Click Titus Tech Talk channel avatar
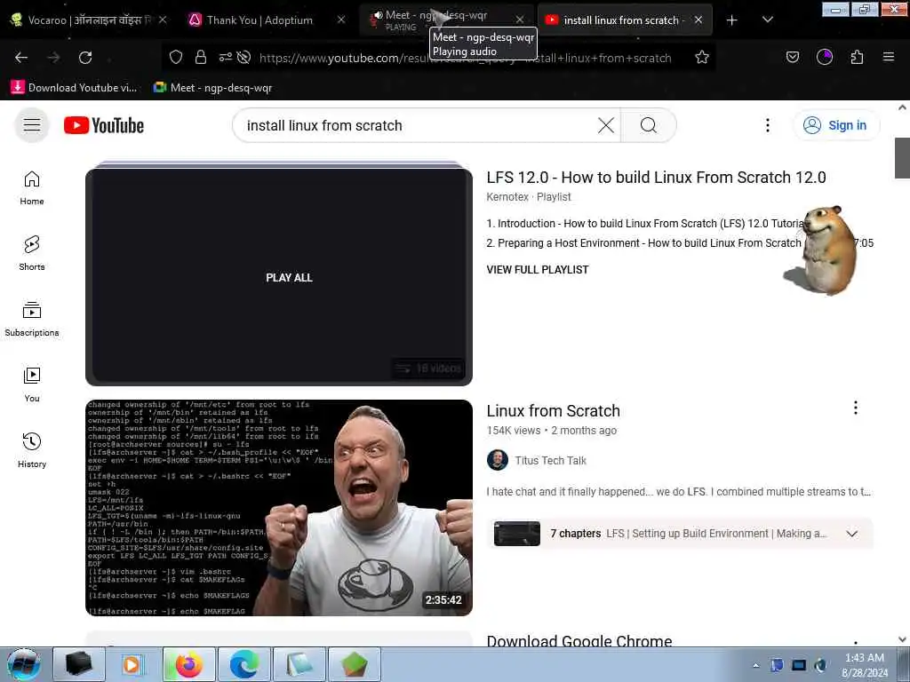 coord(498,460)
